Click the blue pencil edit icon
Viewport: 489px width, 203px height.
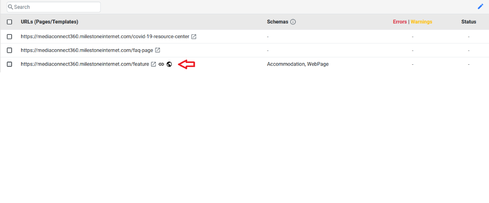tap(480, 7)
